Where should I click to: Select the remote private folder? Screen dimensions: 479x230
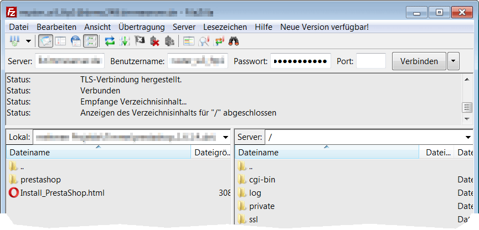[262, 206]
